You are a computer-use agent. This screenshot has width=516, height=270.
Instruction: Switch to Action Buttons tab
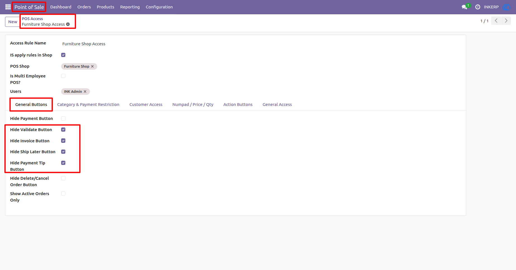coord(238,105)
